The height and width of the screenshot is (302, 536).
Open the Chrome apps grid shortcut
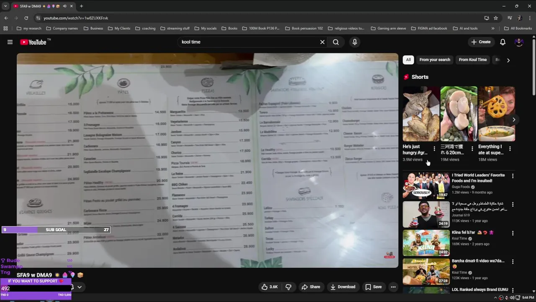click(x=5, y=28)
